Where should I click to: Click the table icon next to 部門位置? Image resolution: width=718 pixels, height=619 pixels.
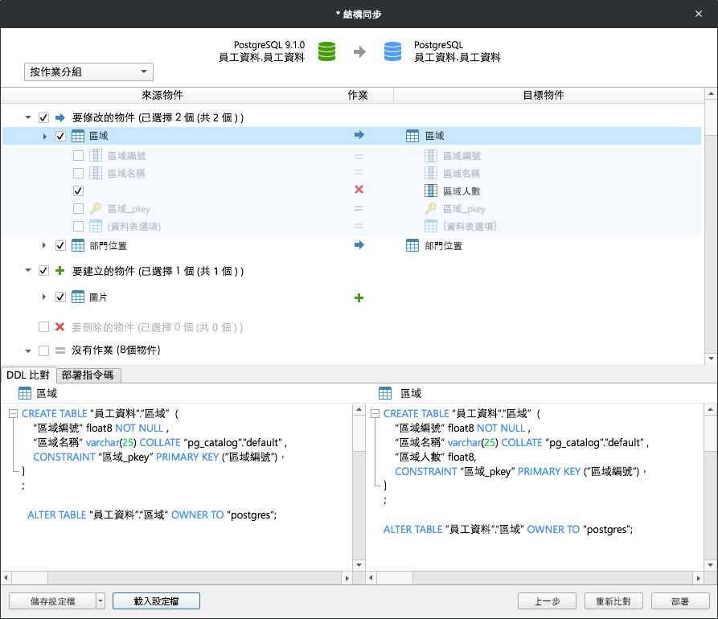(77, 245)
